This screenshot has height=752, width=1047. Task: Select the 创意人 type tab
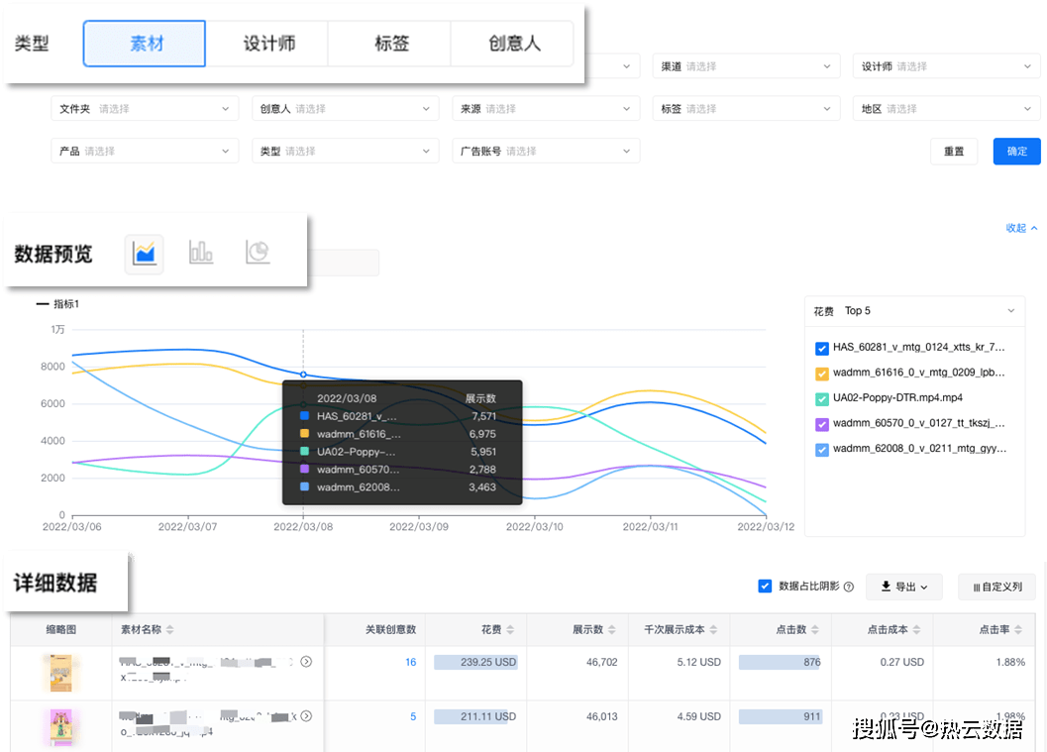pos(513,44)
